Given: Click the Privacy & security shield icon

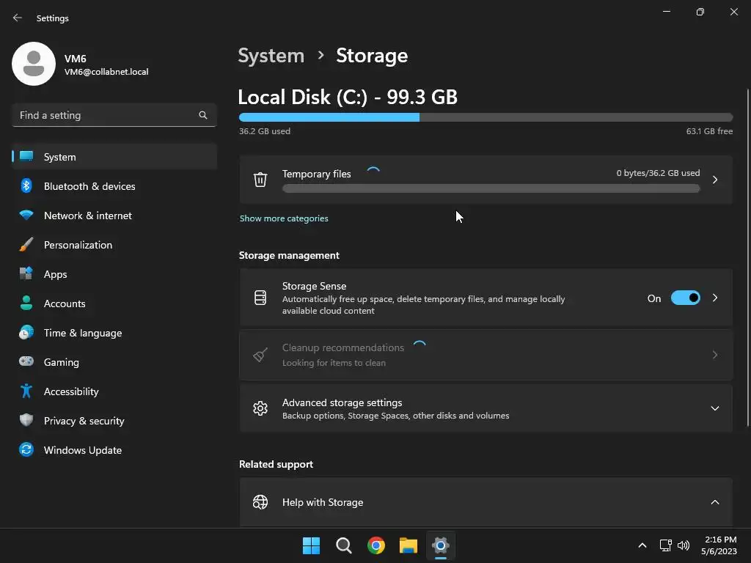Looking at the screenshot, I should (26, 421).
